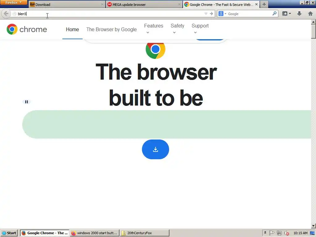This screenshot has width=316, height=237.
Task: Click the search magnifier icon
Action: (x=274, y=14)
